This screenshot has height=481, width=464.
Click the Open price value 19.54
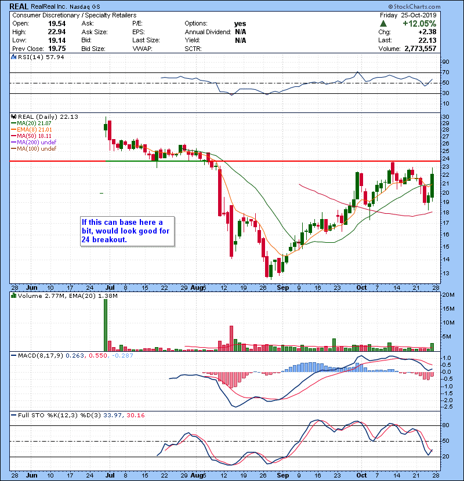click(x=57, y=24)
